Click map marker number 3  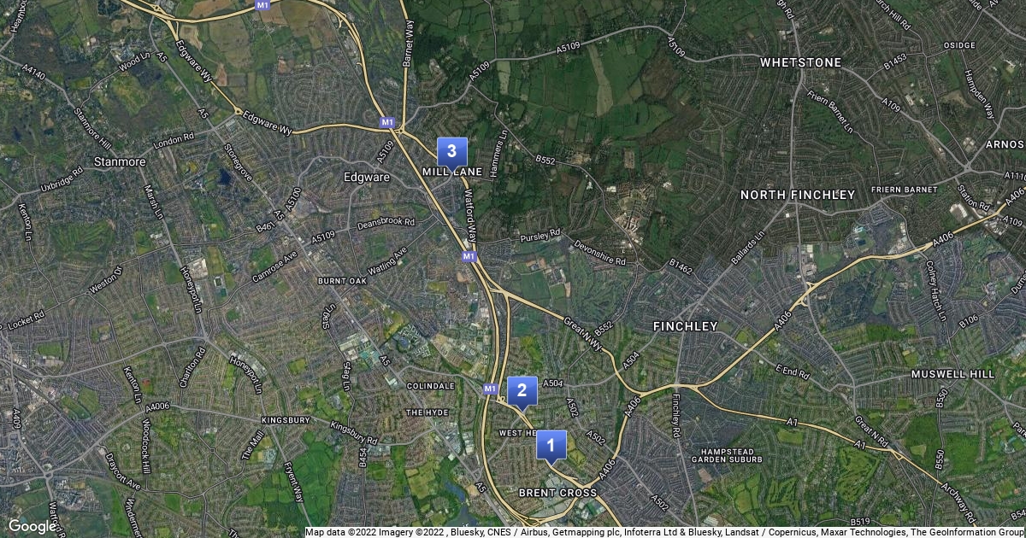[x=452, y=153]
